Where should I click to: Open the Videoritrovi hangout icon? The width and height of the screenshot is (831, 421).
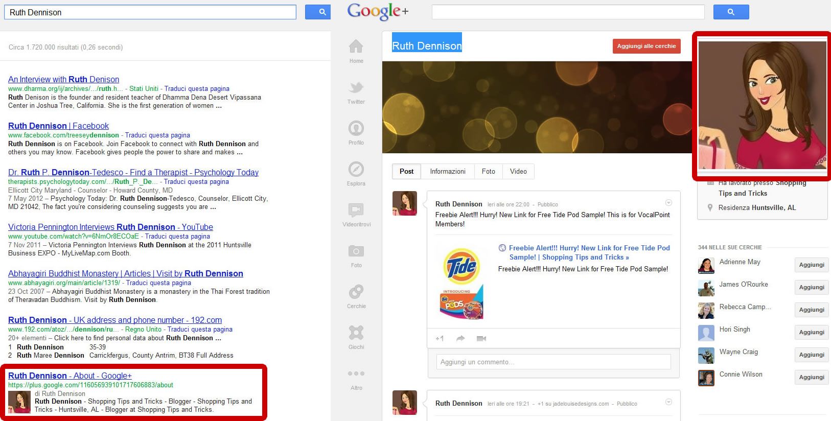click(356, 210)
